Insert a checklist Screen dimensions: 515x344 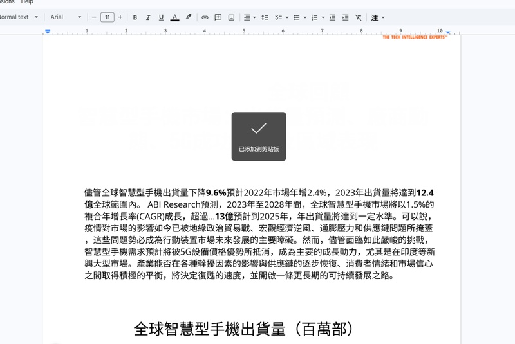(x=279, y=17)
